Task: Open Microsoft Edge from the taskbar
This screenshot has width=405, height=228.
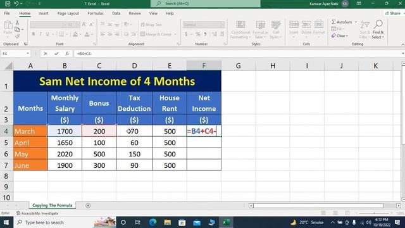Action: (153, 222)
